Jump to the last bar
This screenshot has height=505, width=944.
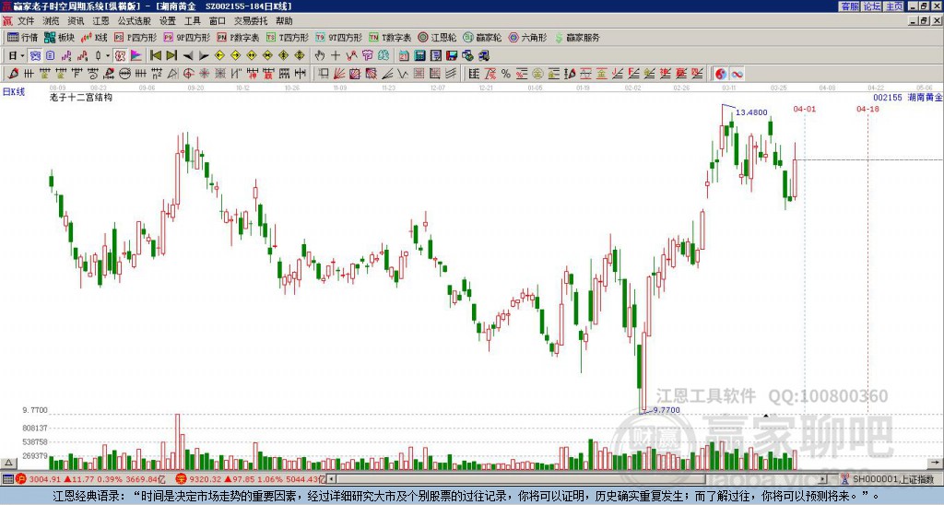coord(171,55)
